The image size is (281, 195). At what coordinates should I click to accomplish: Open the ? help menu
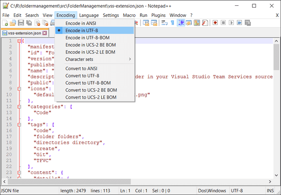(x=191, y=15)
